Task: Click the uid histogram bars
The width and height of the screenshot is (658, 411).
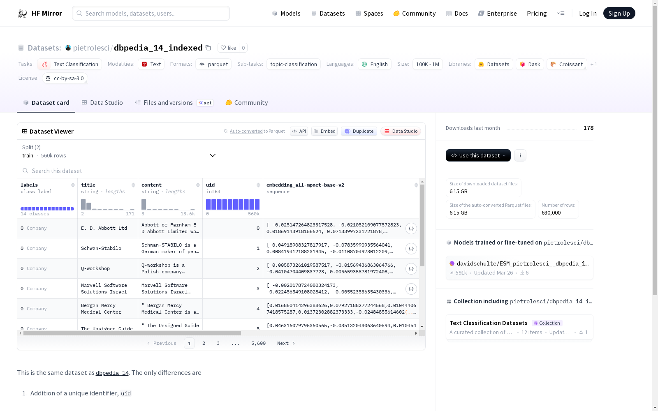Action: point(233,204)
